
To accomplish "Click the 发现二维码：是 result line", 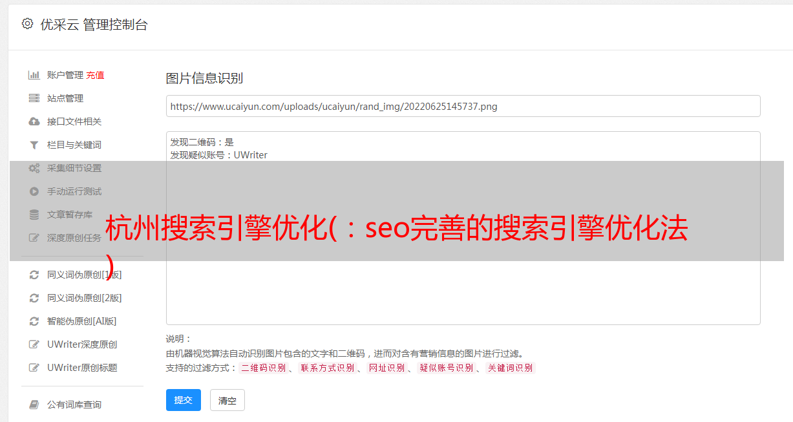I will pos(202,142).
